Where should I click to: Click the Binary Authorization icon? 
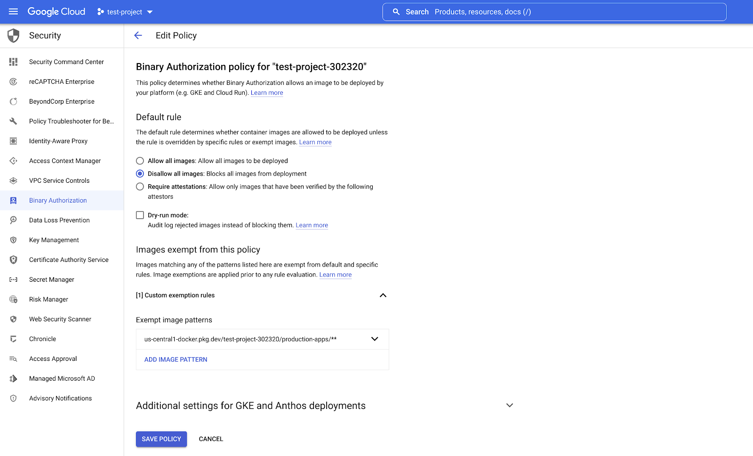tap(13, 200)
